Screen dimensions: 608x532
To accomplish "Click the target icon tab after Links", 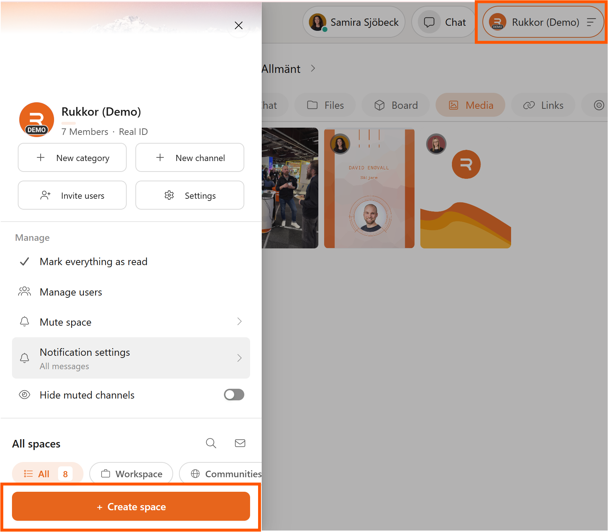I will tap(599, 105).
